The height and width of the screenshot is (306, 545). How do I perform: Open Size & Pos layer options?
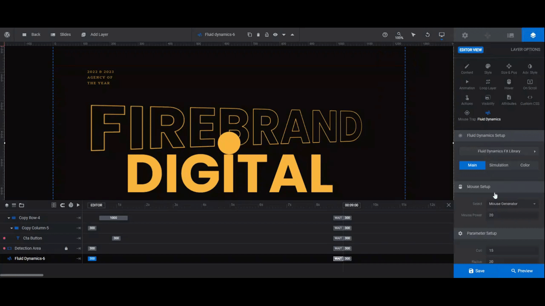(509, 69)
